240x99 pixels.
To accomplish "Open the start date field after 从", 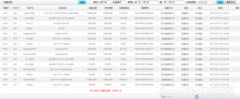I will pos(148,2).
